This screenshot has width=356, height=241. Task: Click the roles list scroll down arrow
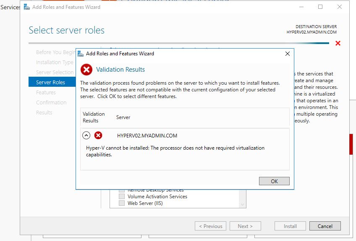pos(243,205)
